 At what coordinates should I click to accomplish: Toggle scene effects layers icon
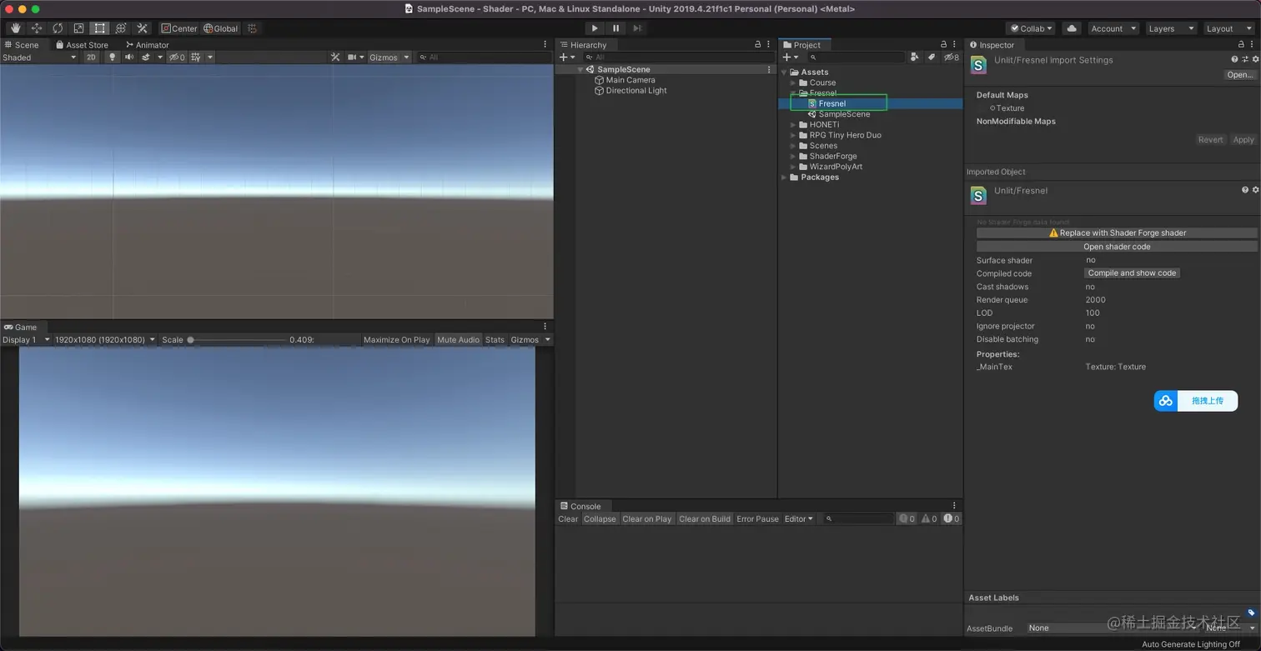(x=145, y=58)
